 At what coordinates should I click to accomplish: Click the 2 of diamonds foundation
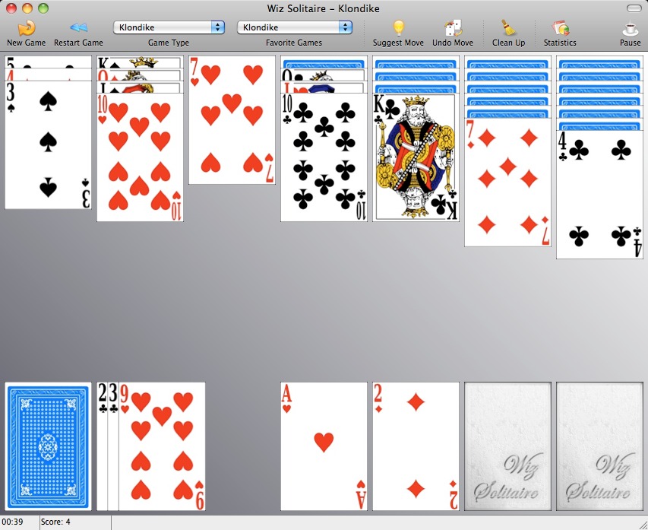coord(416,446)
